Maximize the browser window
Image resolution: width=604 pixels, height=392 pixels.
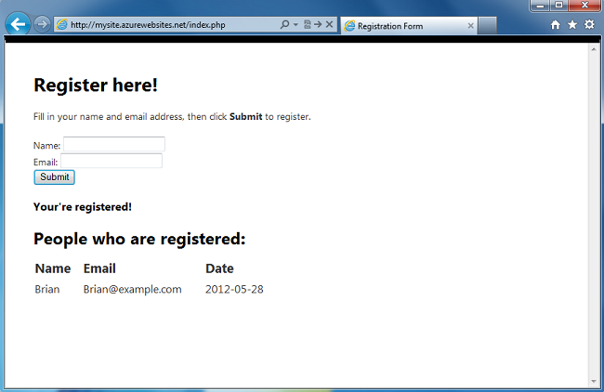click(x=558, y=6)
